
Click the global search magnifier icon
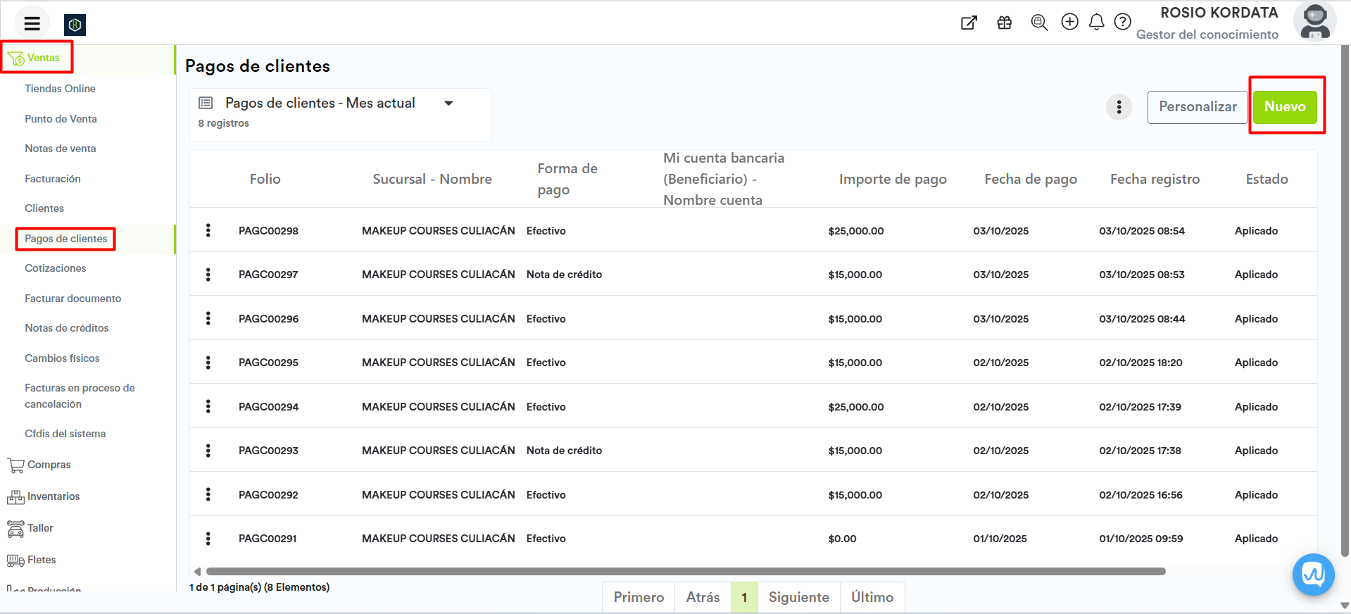pyautogui.click(x=1039, y=23)
